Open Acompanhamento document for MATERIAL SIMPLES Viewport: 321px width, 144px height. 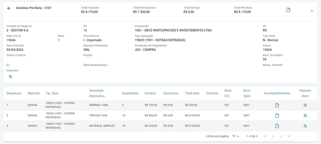pos(277,126)
